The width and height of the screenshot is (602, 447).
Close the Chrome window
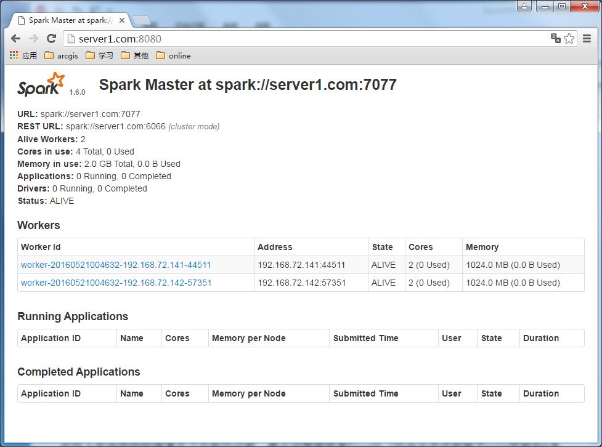tap(585, 6)
